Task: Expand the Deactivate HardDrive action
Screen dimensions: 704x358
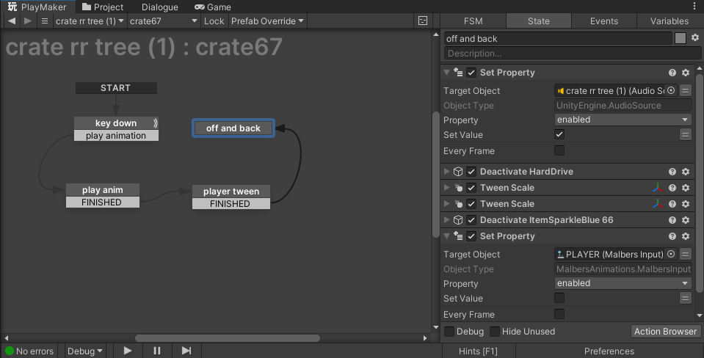Action: (446, 172)
